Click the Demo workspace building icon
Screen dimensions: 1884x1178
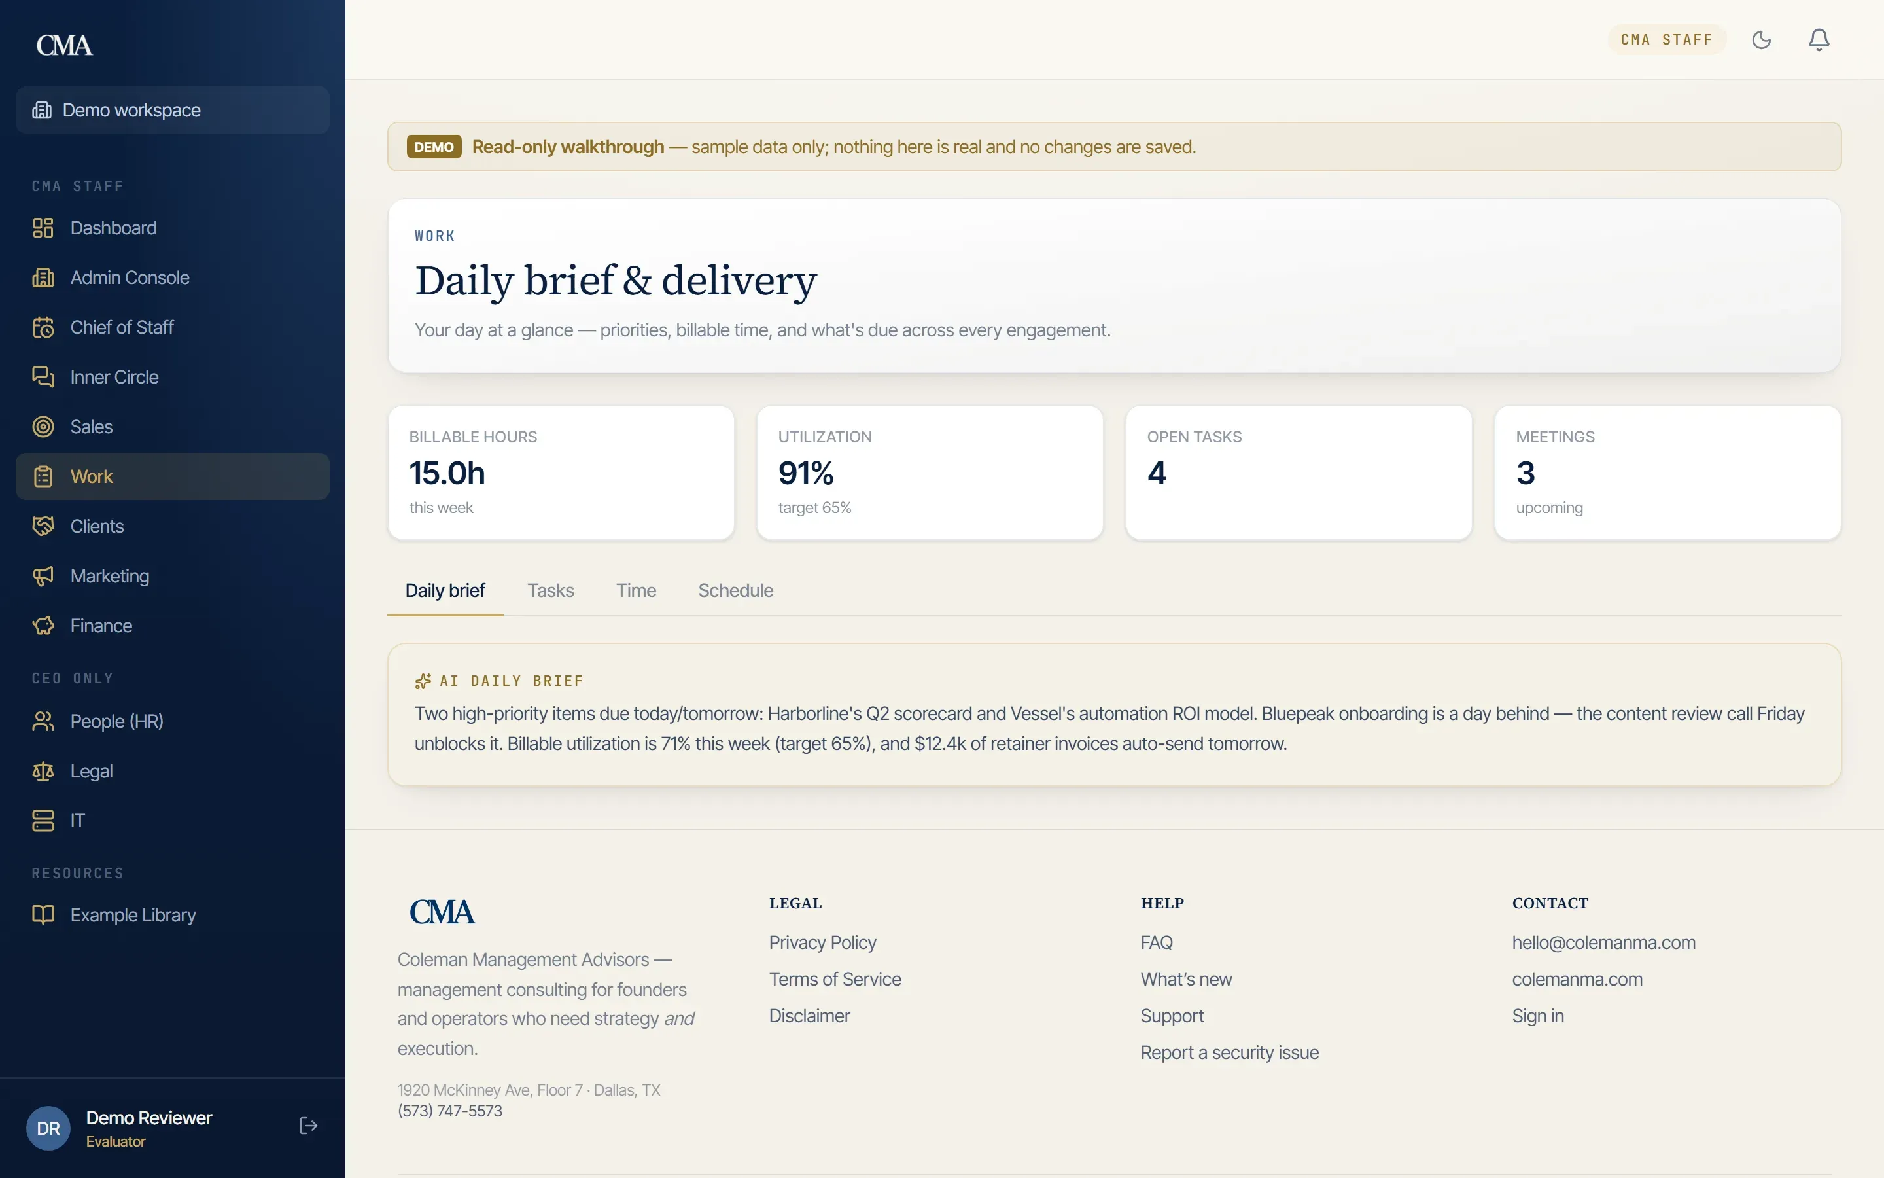pos(41,110)
